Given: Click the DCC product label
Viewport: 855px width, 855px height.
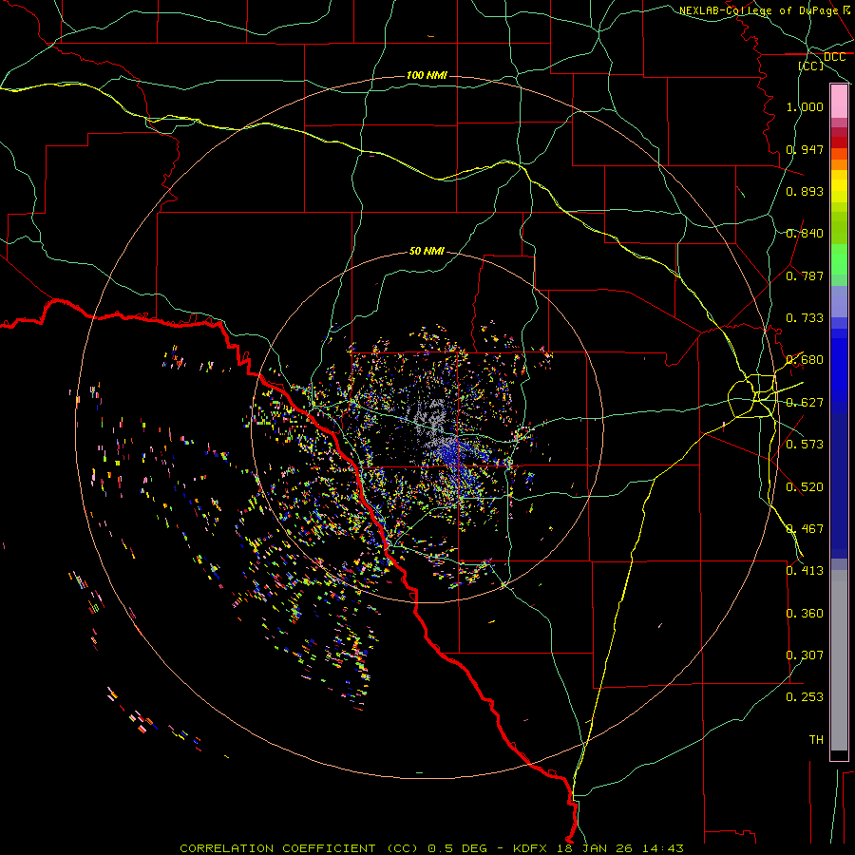Looking at the screenshot, I should [834, 57].
